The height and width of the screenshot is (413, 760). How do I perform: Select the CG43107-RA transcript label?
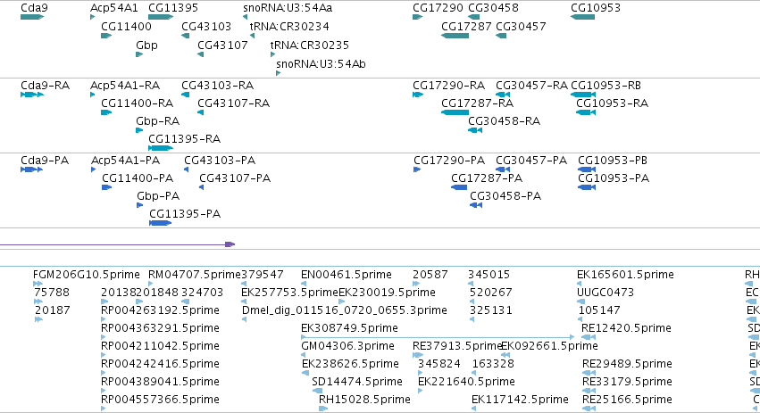coord(234,103)
